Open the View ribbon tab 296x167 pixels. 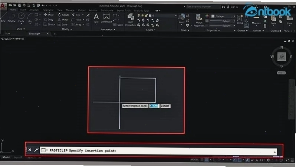click(x=60, y=10)
